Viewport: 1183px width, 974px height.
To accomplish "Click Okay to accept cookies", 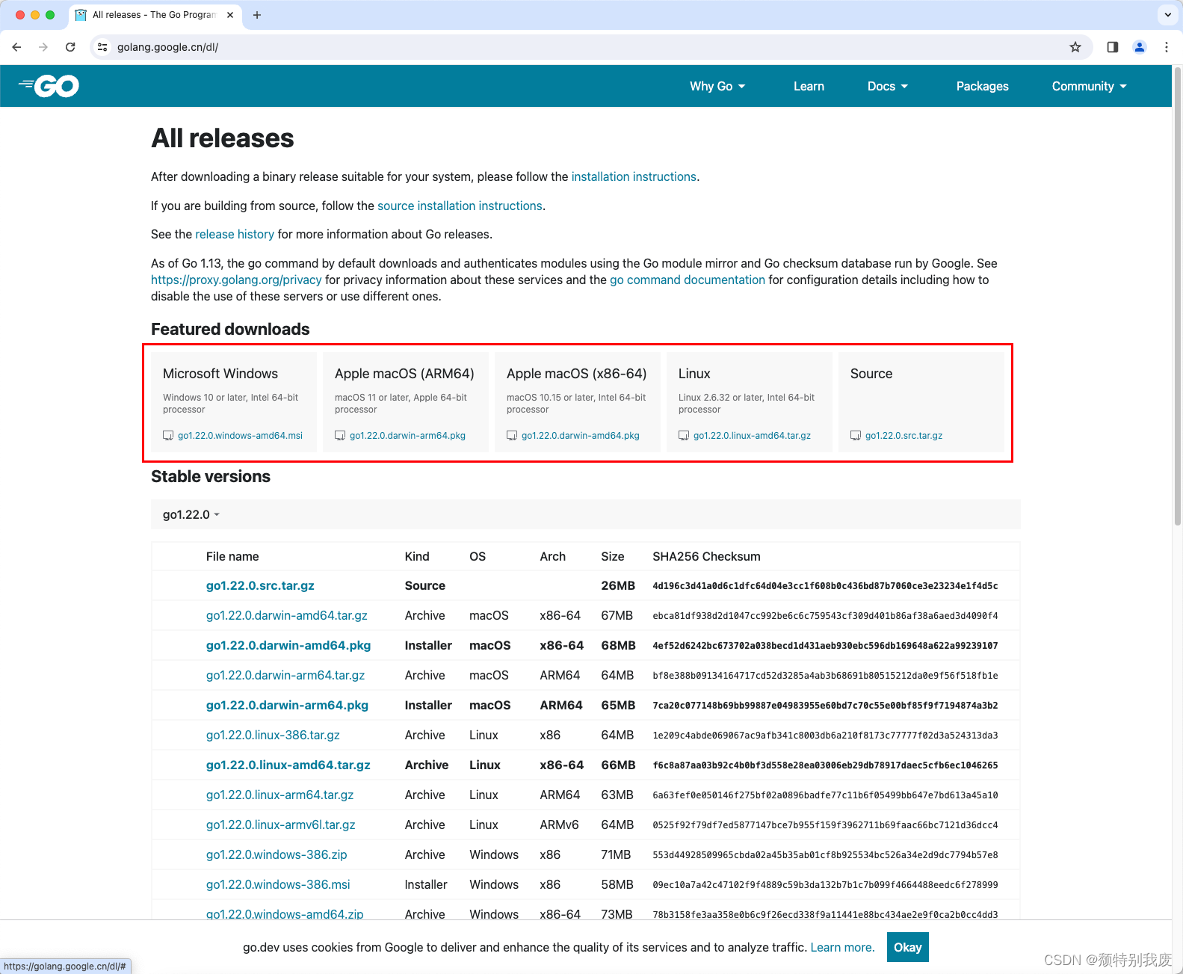I will [908, 947].
